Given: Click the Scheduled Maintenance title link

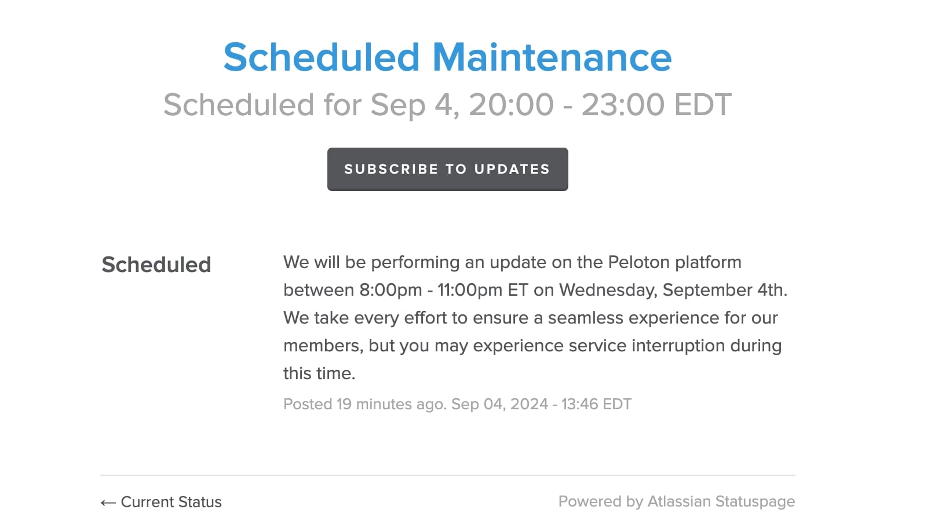Looking at the screenshot, I should pos(447,57).
